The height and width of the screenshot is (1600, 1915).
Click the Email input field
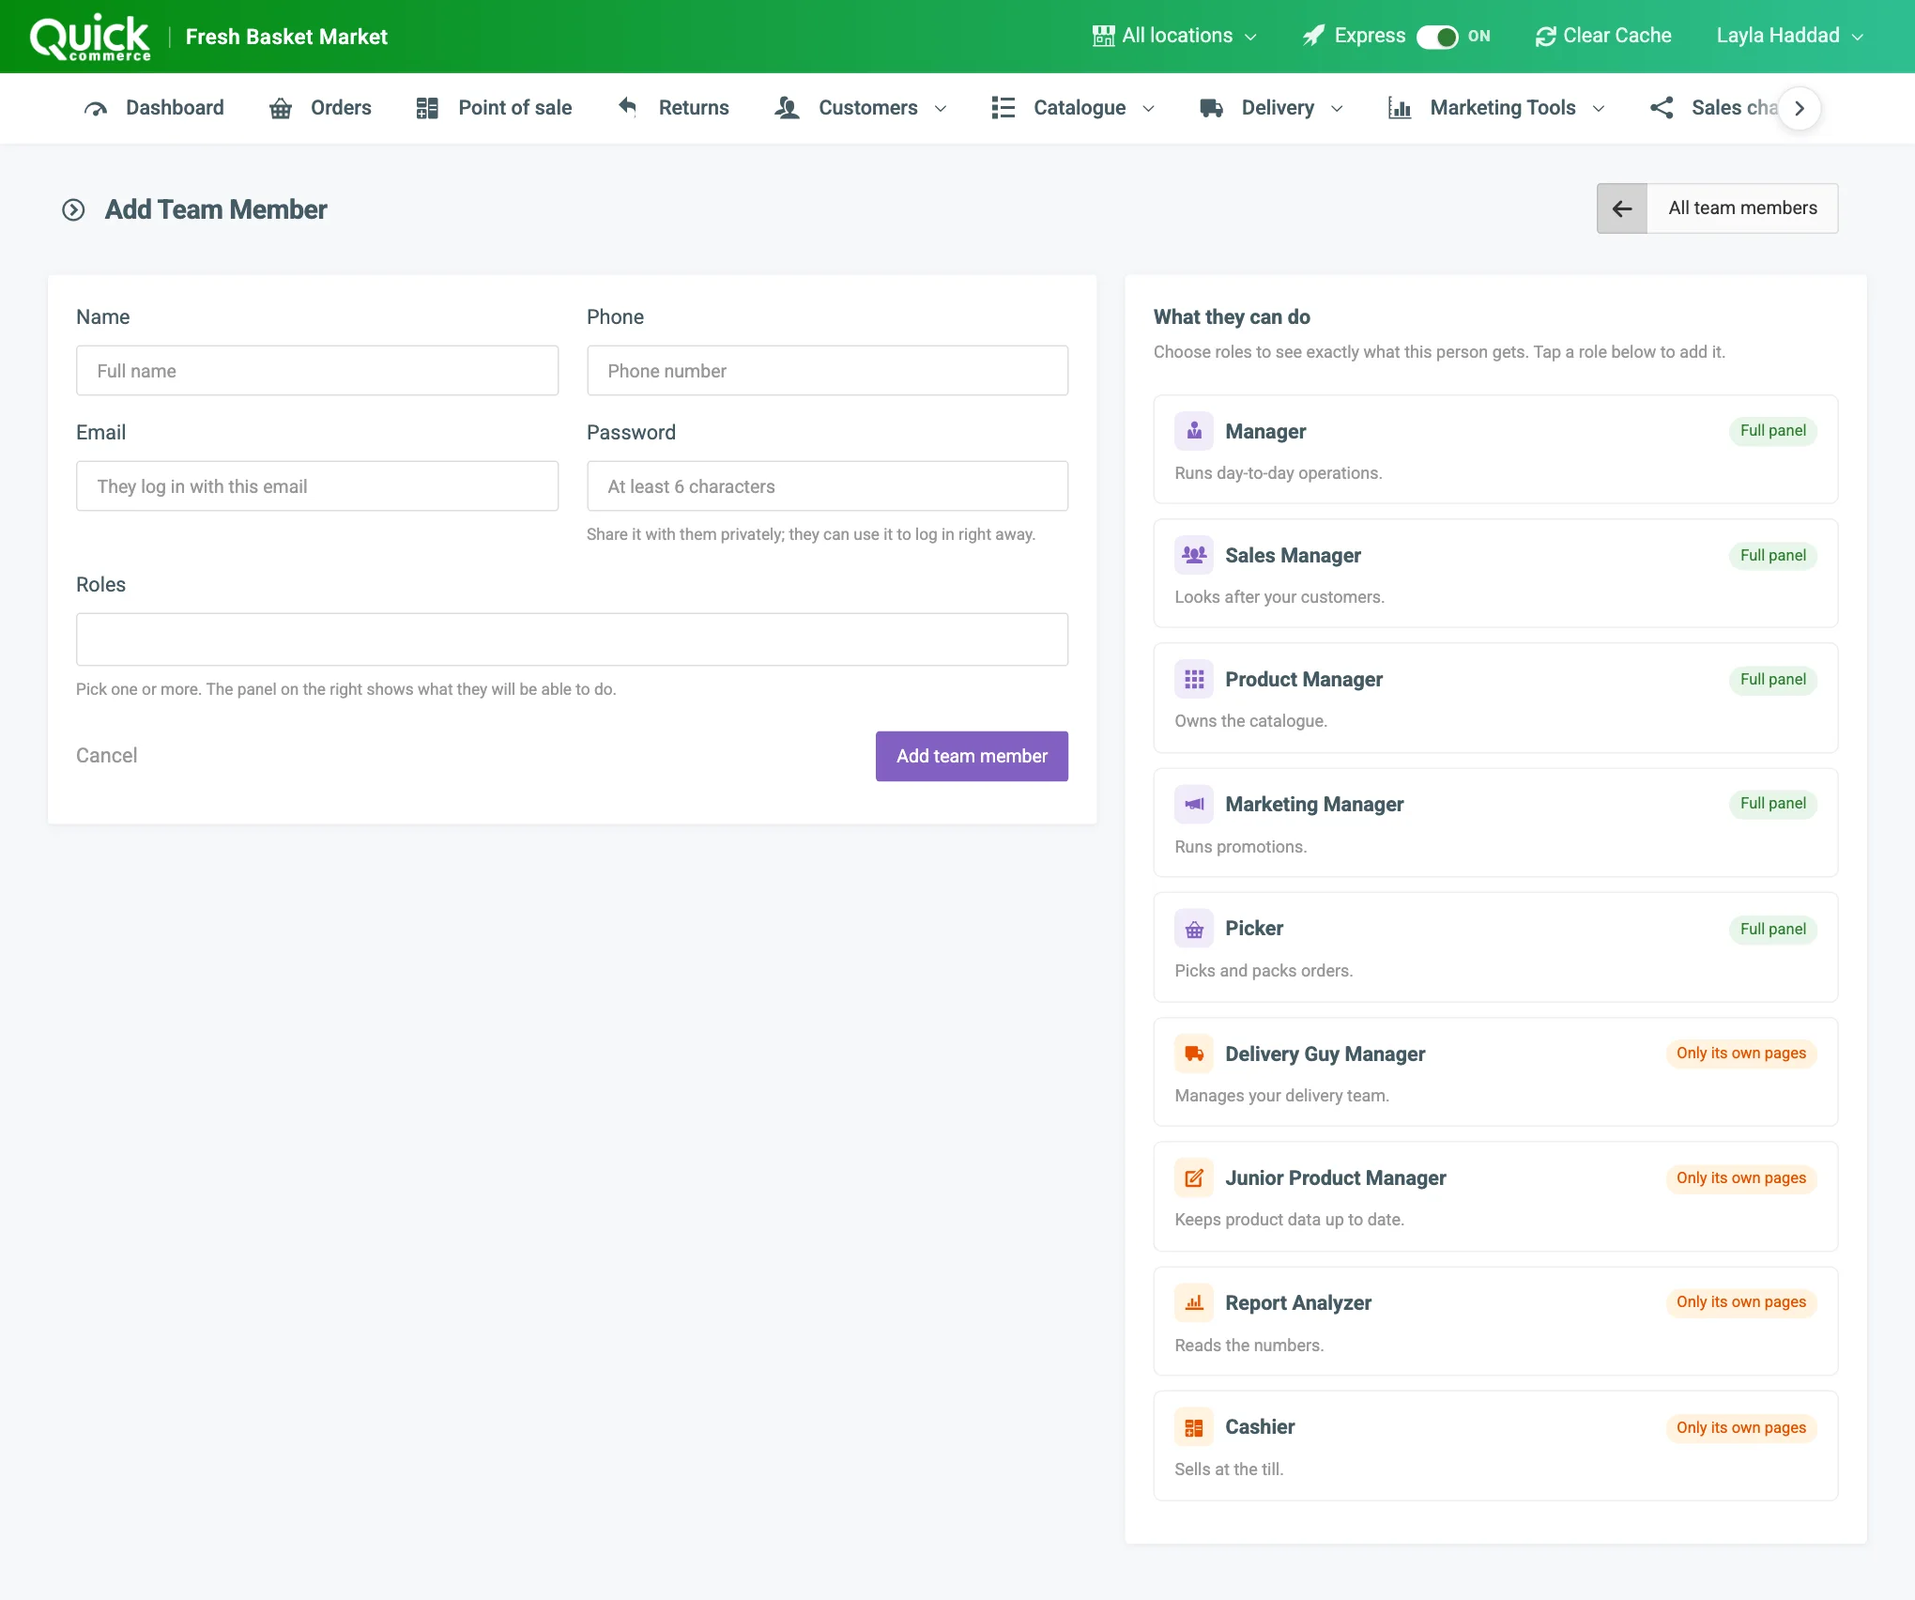click(317, 486)
